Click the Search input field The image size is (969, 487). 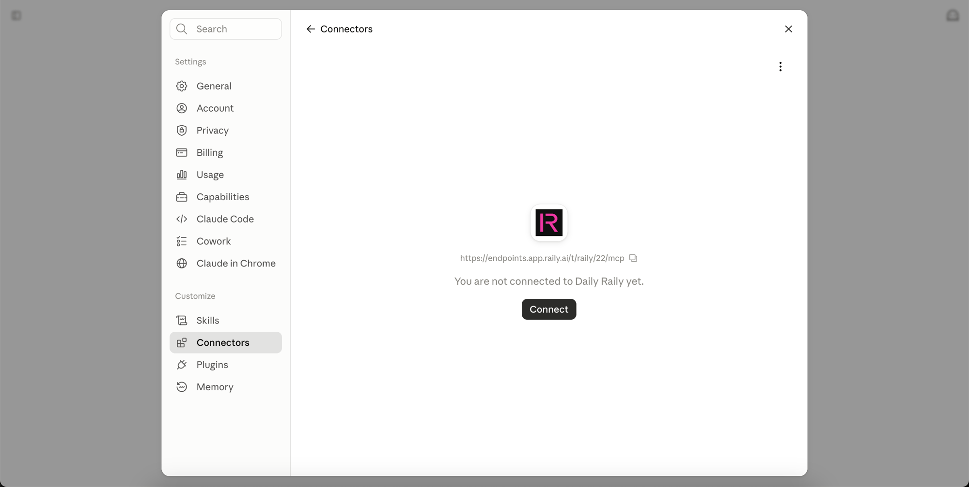coord(226,29)
